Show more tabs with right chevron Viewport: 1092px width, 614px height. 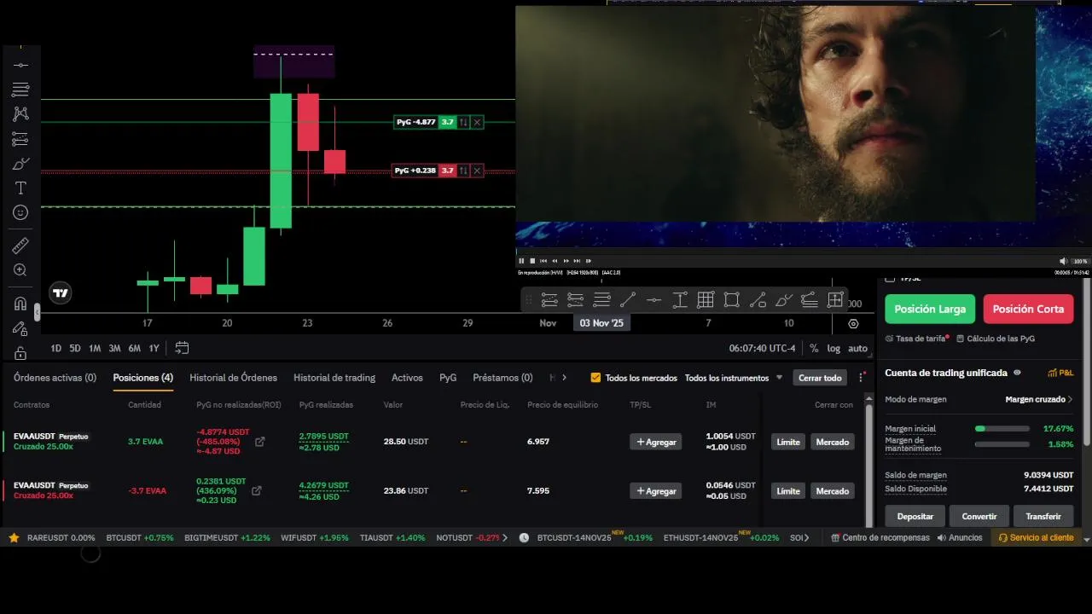click(x=564, y=378)
